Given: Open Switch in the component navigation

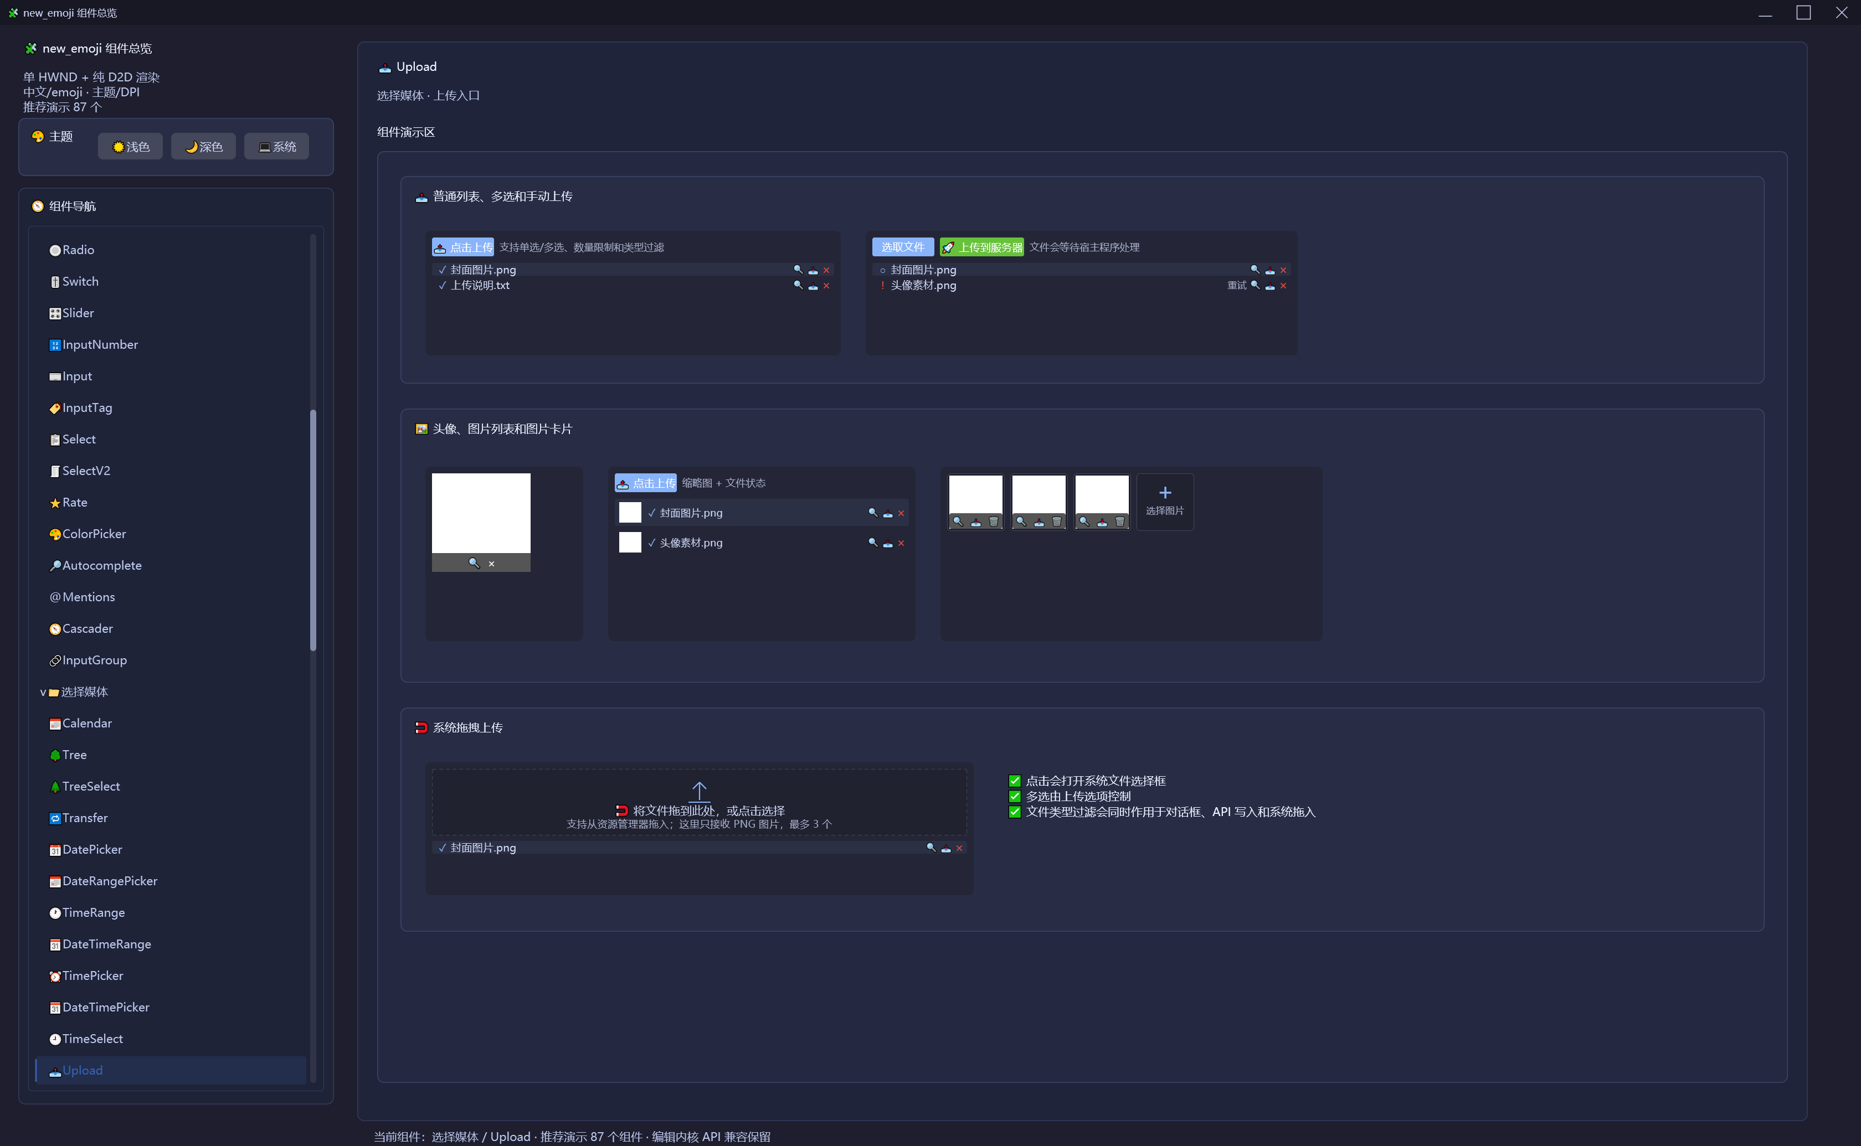Looking at the screenshot, I should [x=171, y=281].
